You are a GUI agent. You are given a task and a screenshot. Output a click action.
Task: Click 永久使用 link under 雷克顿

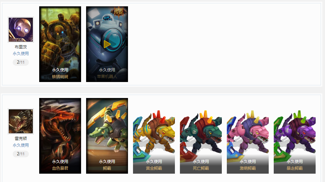(21, 145)
